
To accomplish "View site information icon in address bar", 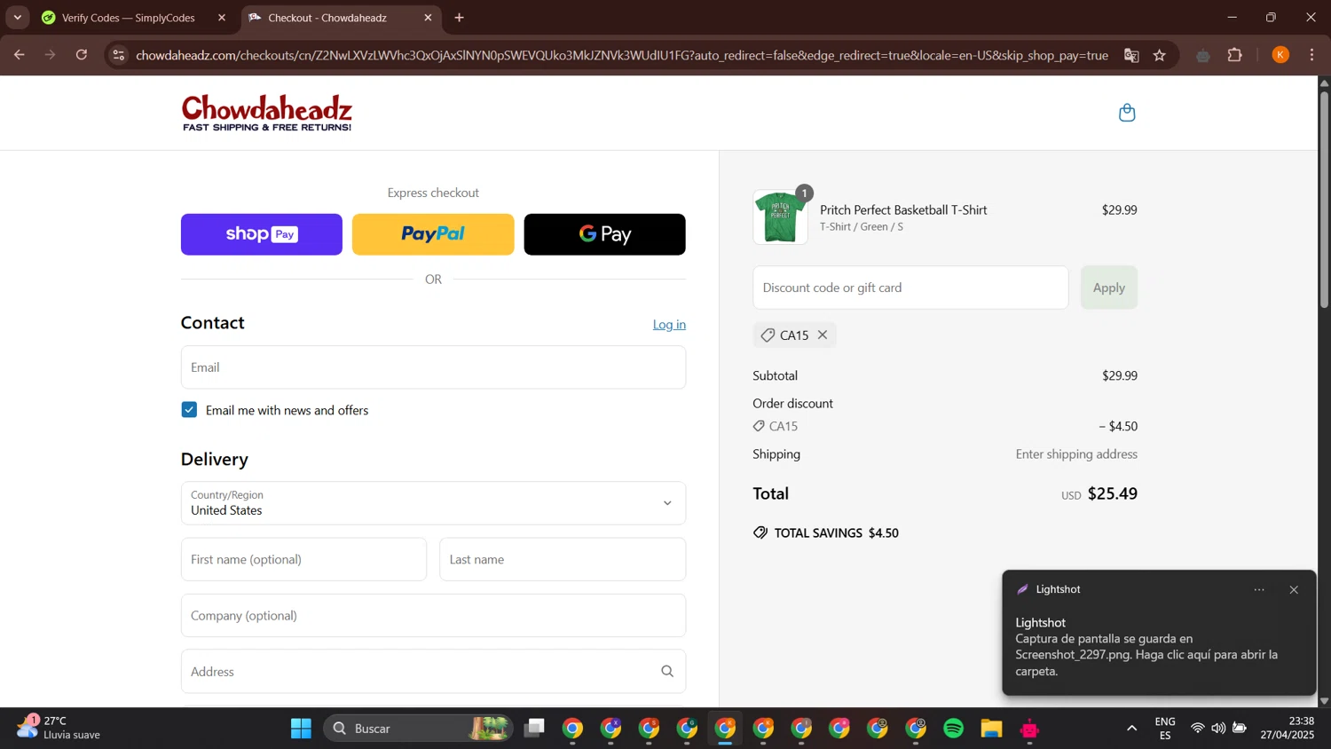I will coord(119,55).
